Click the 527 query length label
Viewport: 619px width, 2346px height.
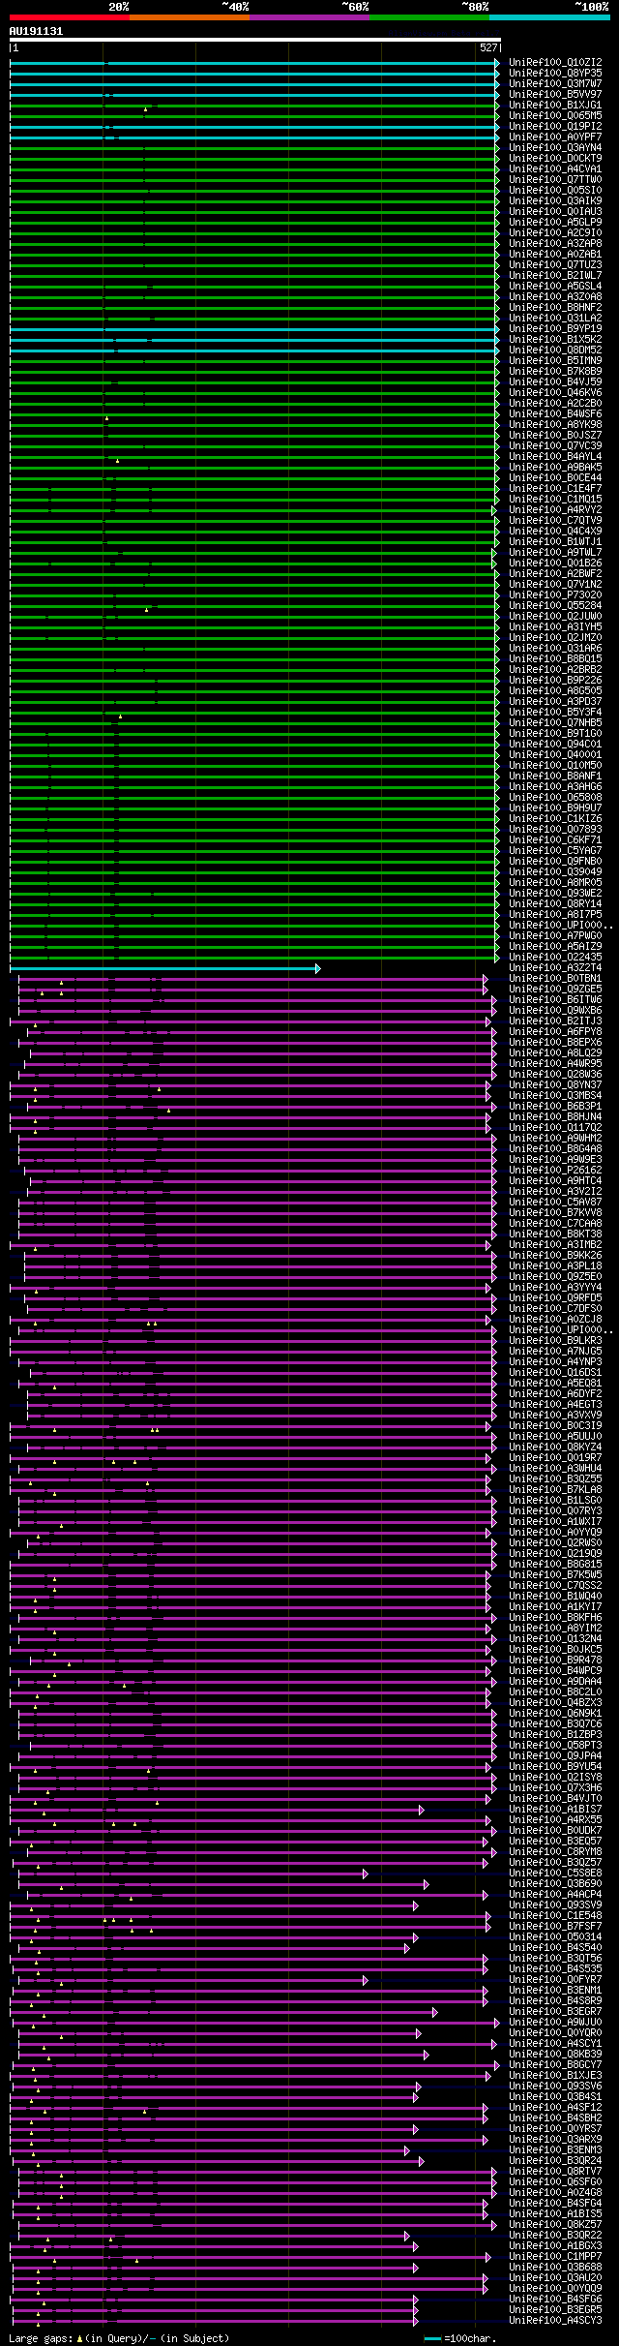pos(488,47)
